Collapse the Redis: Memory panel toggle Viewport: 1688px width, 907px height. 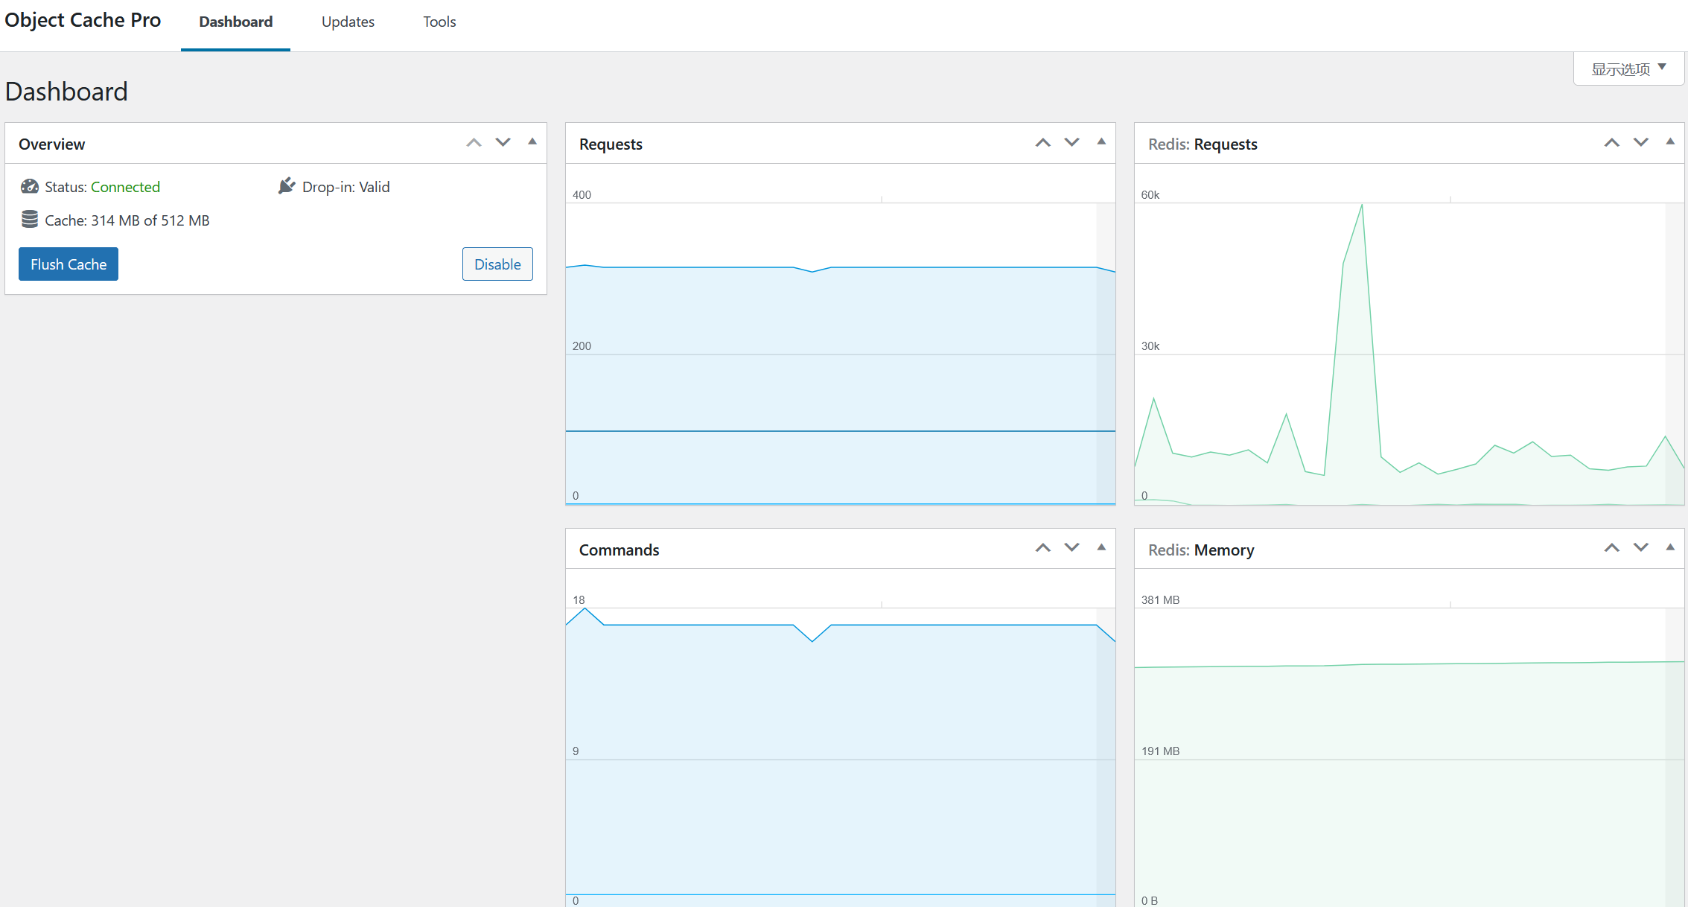[x=1670, y=547]
